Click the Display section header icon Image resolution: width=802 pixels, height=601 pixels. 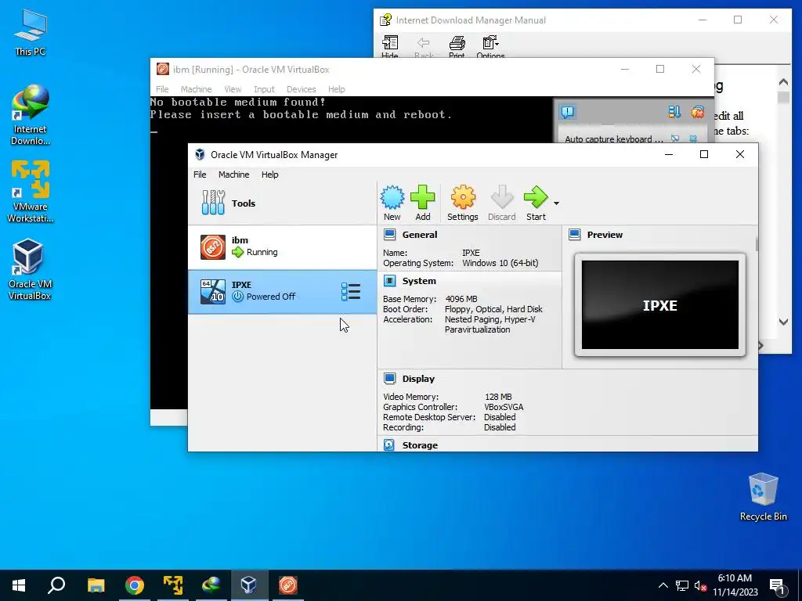390,379
